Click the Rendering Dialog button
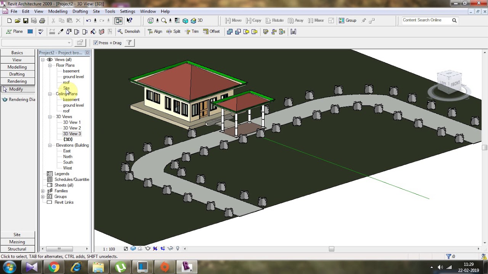488x274 pixels. 18,100
